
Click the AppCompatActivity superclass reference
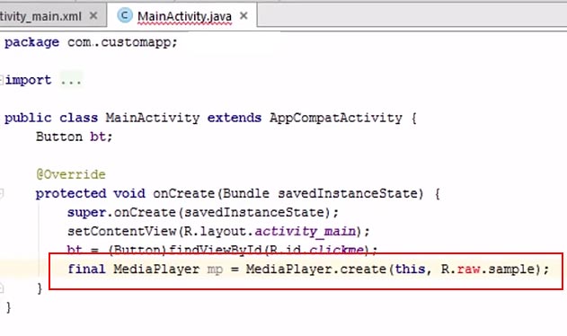336,119
